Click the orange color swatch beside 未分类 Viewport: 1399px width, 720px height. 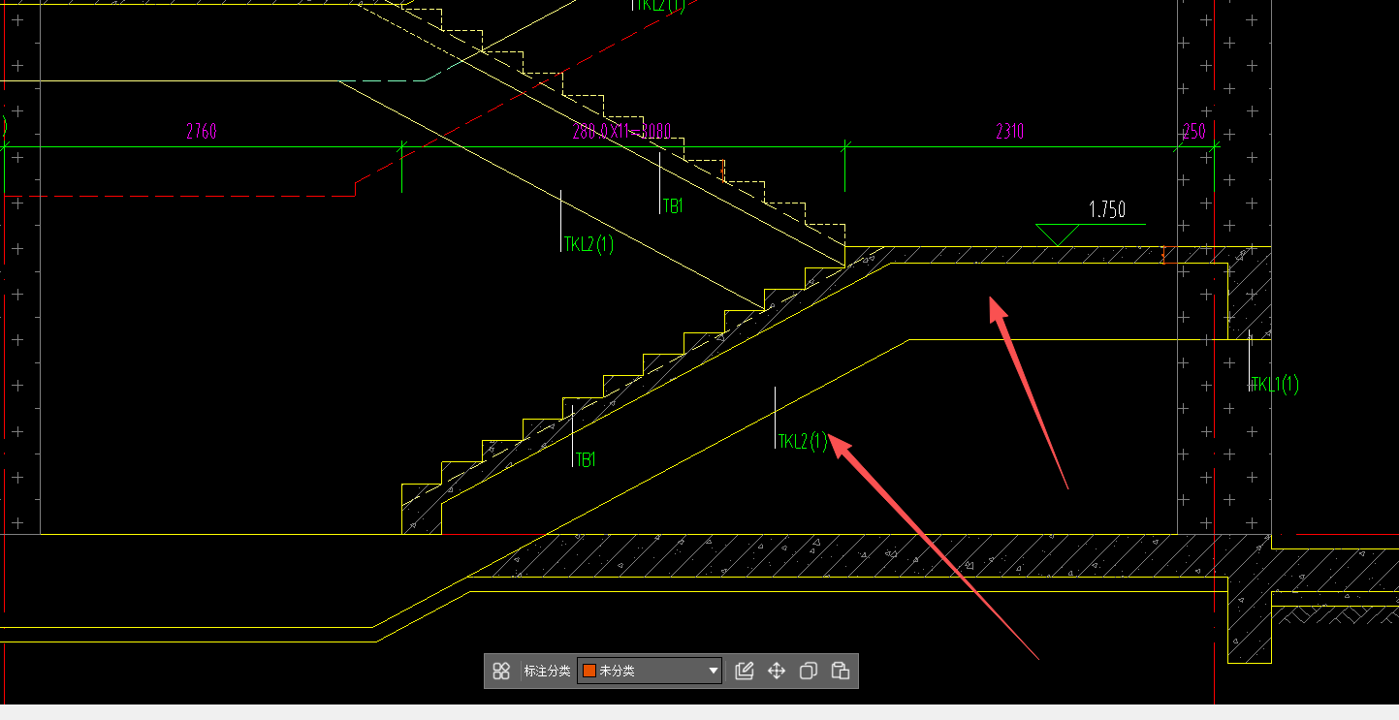click(588, 671)
